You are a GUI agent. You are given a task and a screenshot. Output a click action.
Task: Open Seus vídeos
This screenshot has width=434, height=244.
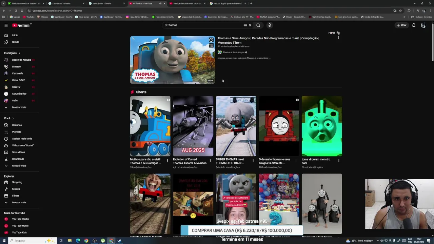19,152
